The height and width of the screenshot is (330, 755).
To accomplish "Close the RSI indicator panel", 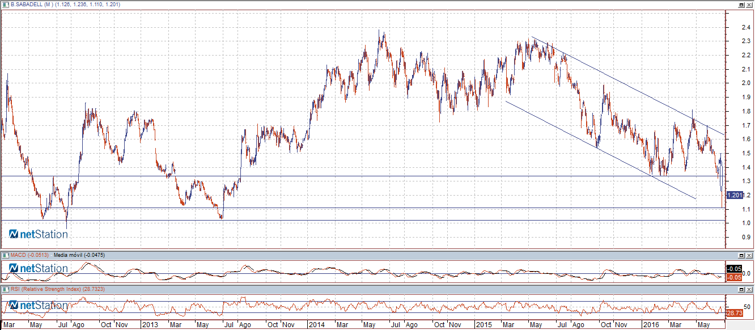I will pyautogui.click(x=749, y=289).
